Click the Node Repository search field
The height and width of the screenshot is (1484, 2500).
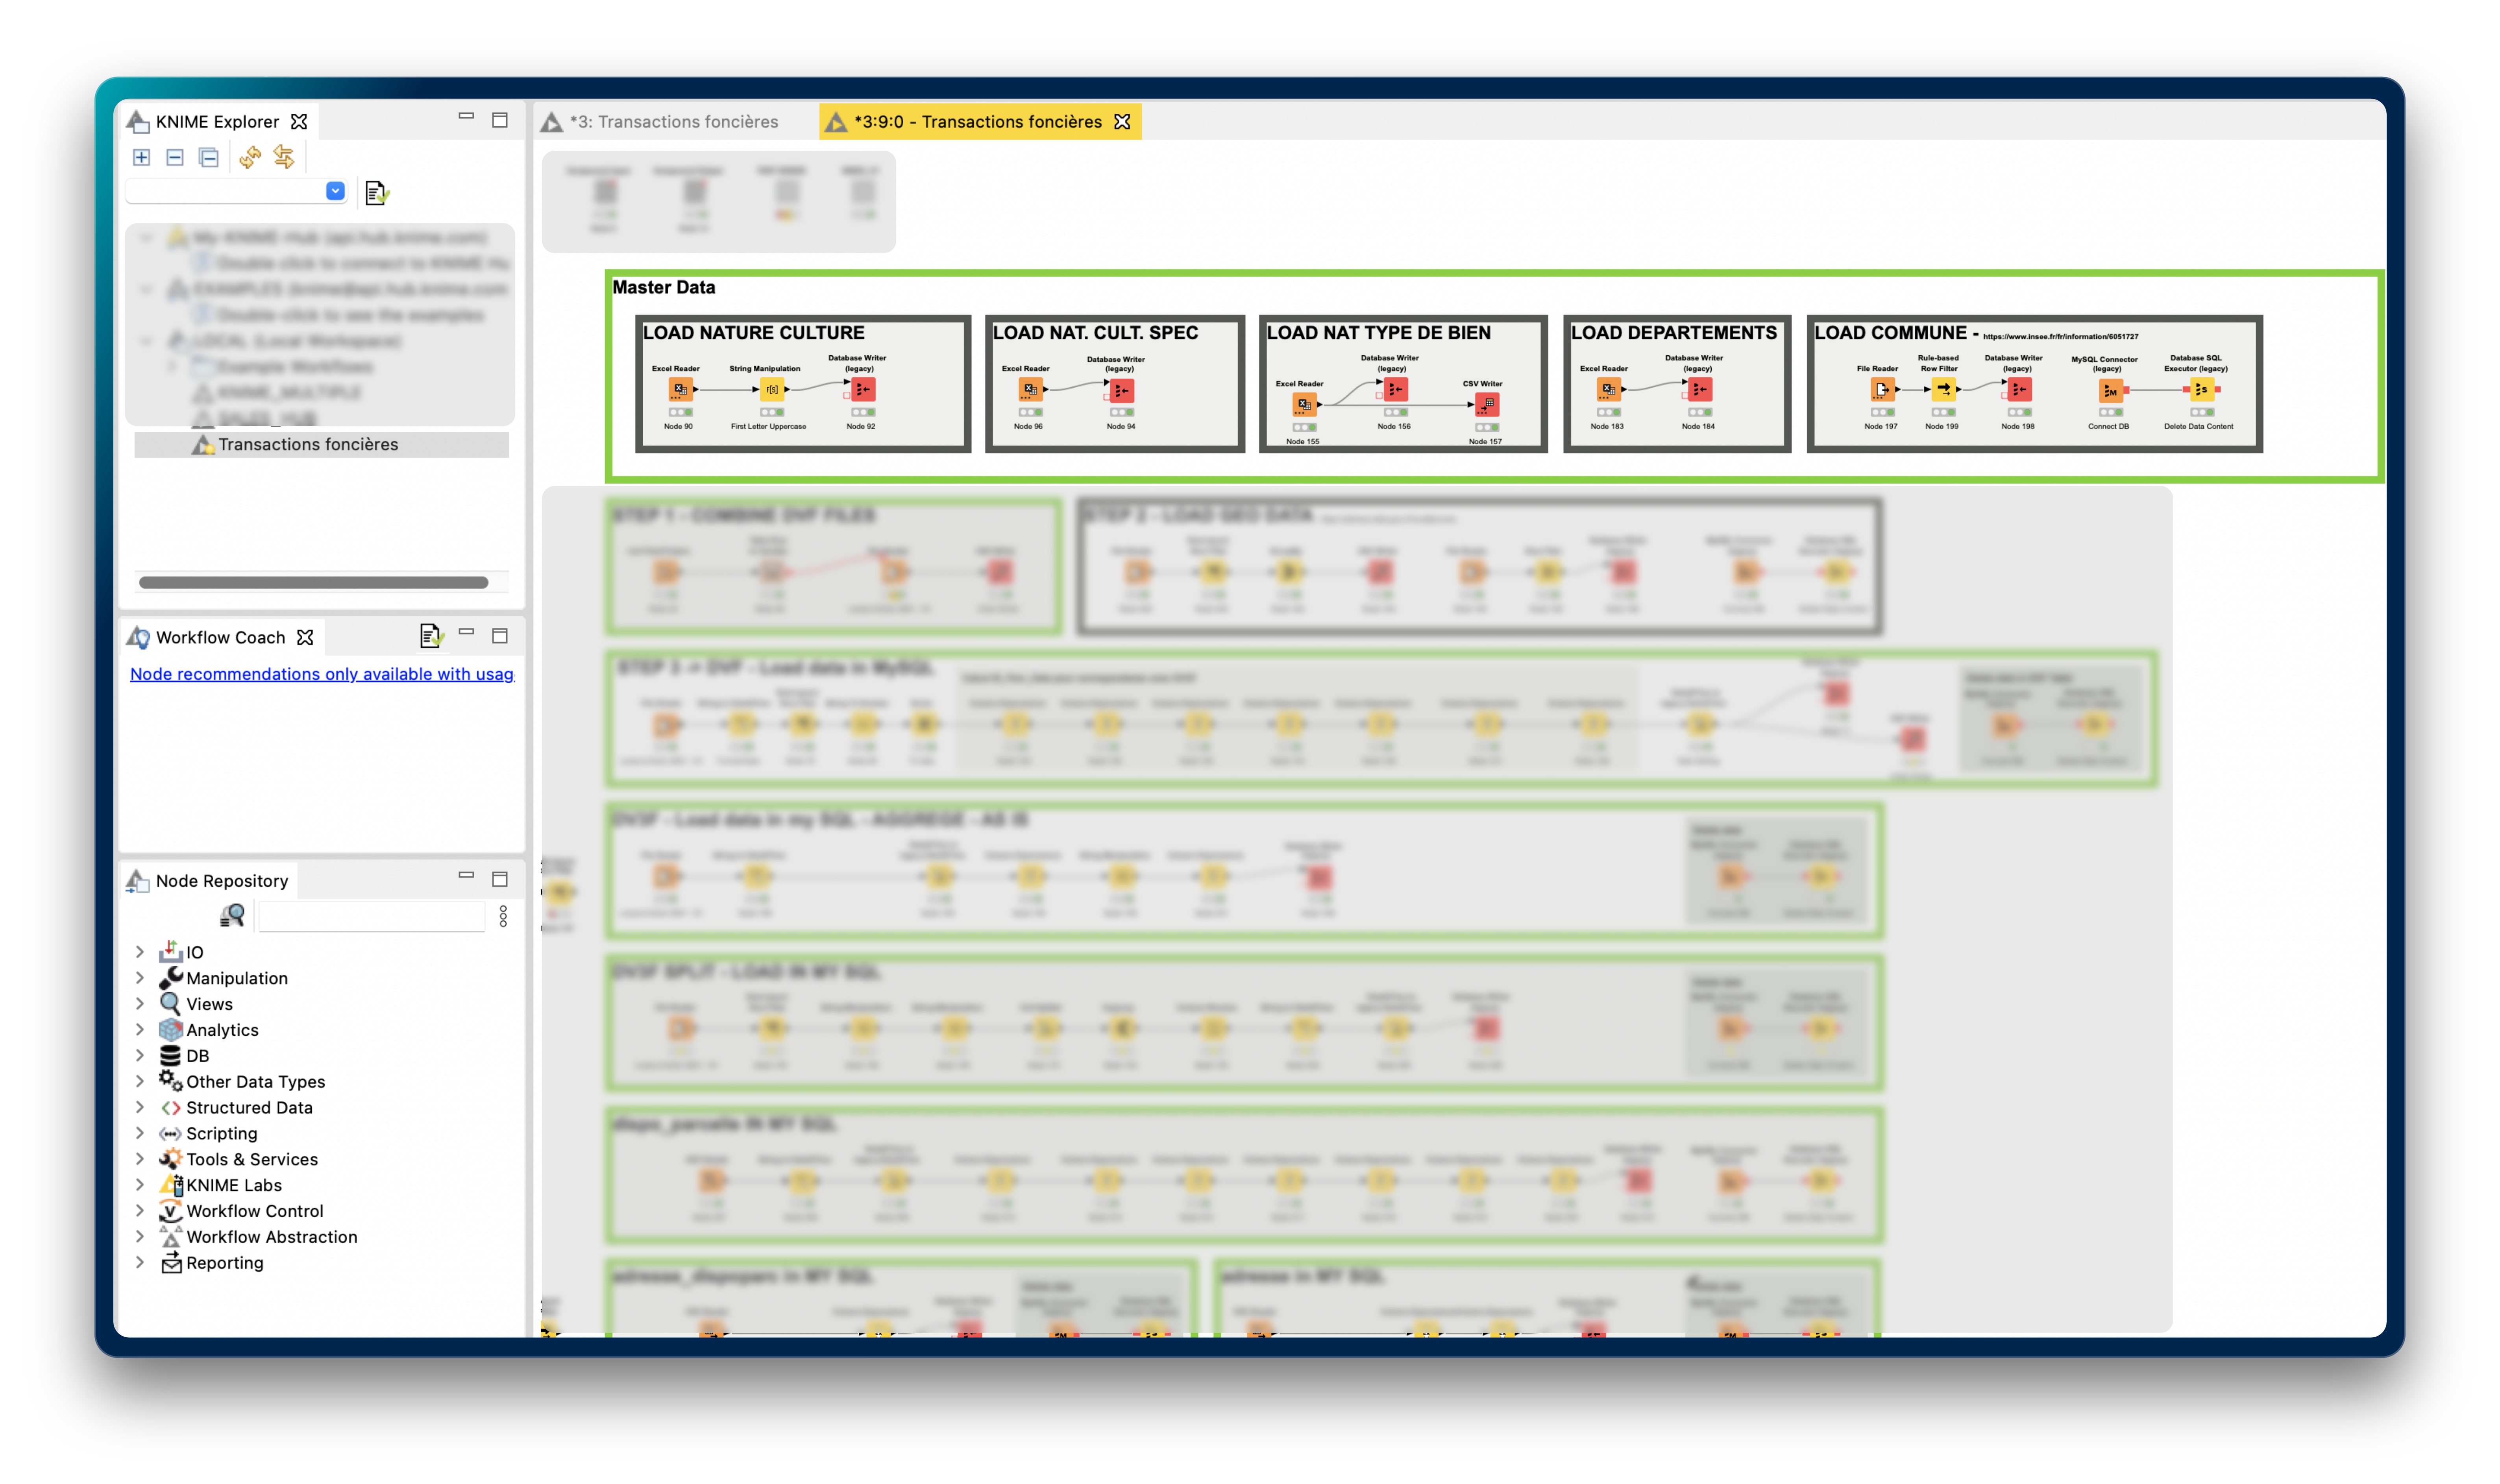pyautogui.click(x=372, y=916)
